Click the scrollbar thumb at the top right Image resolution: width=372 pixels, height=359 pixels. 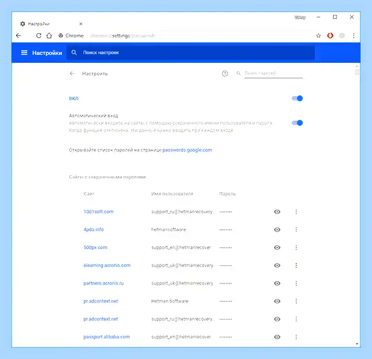[x=357, y=72]
